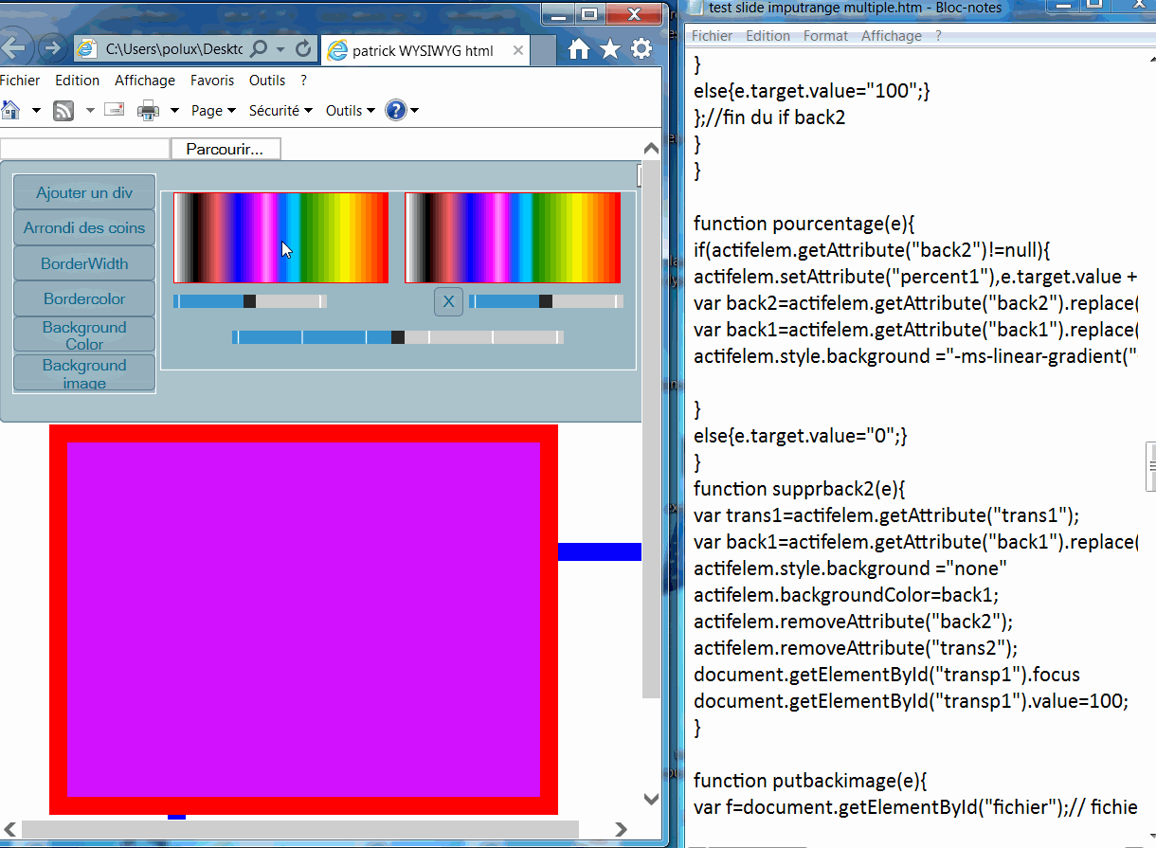Expand the feeds dropdown arrow
The image size is (1156, 848).
pos(90,111)
